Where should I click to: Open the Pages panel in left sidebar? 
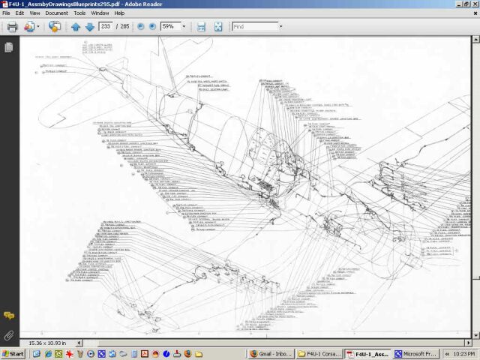(x=9, y=47)
